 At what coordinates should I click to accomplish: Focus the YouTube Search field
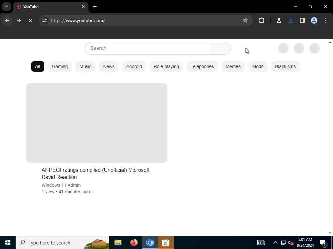148,48
